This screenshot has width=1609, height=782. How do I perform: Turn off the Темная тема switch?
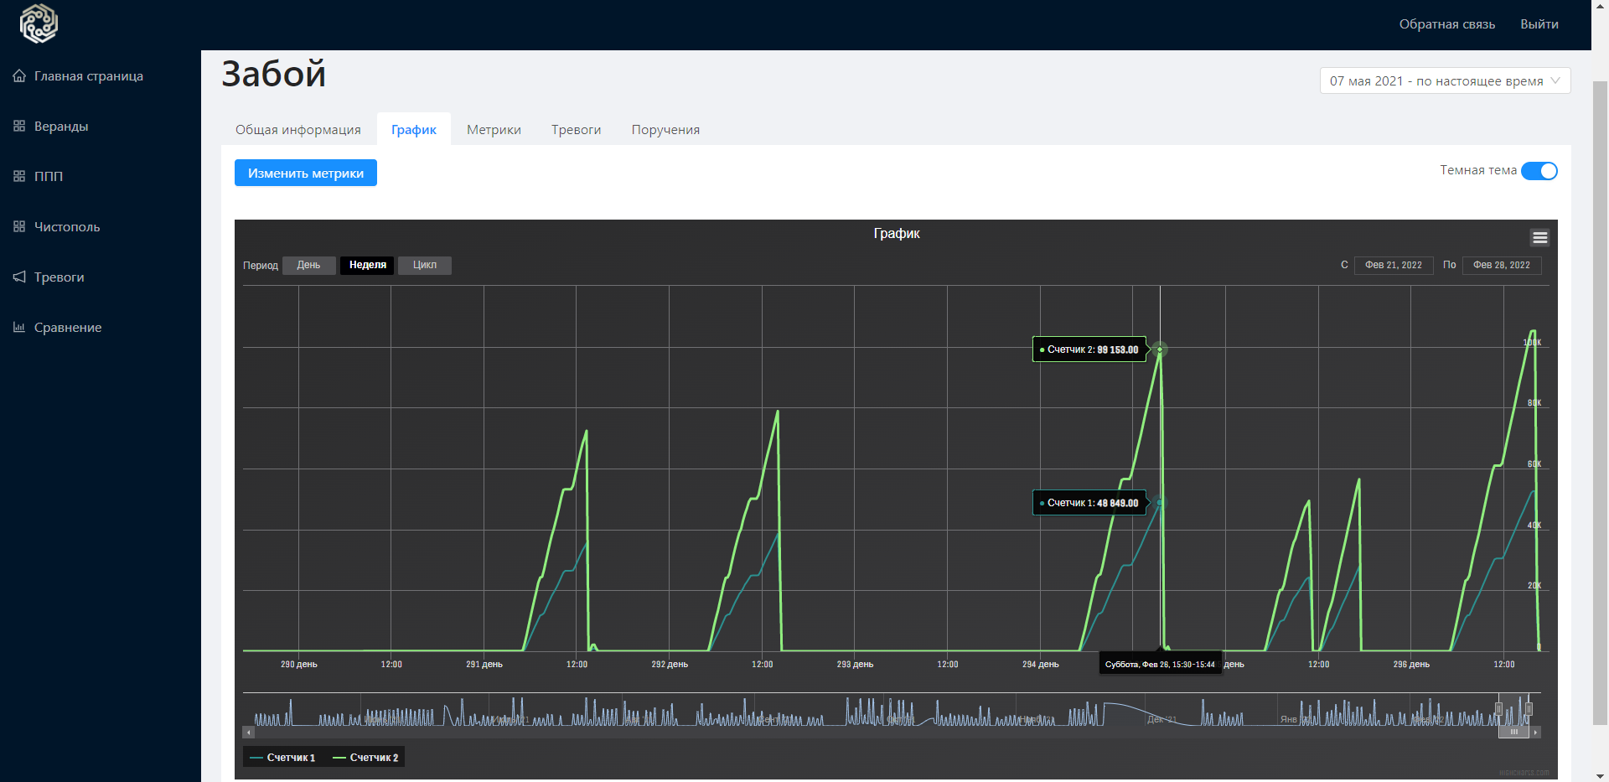[1539, 171]
